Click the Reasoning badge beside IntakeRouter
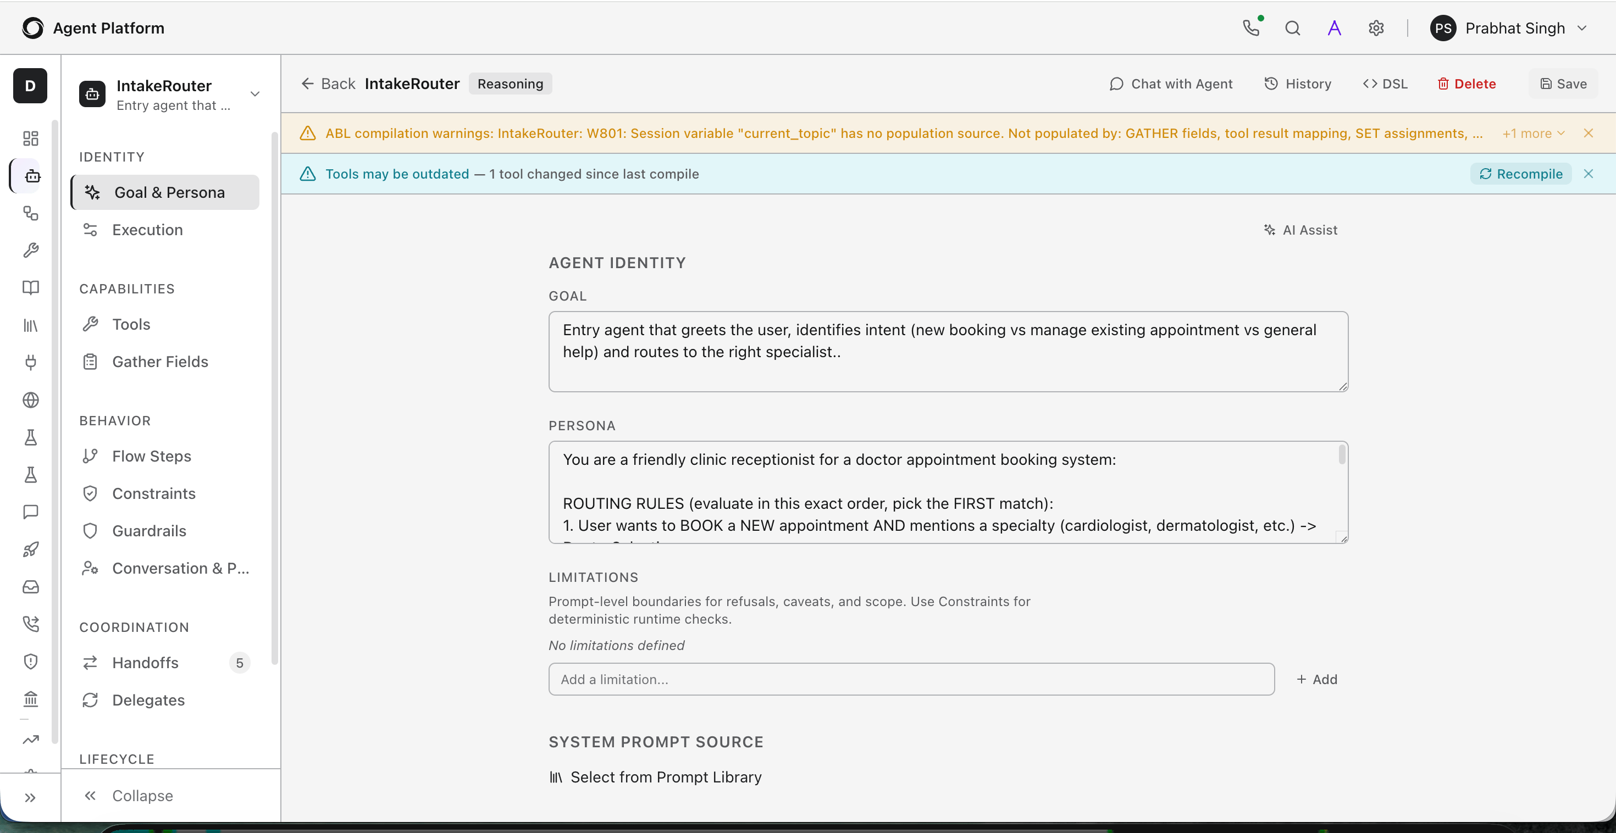Screen dimensions: 1616x833 click(510, 84)
